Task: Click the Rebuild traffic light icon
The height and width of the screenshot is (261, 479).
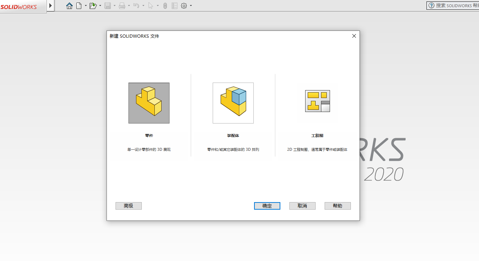Action: click(165, 6)
